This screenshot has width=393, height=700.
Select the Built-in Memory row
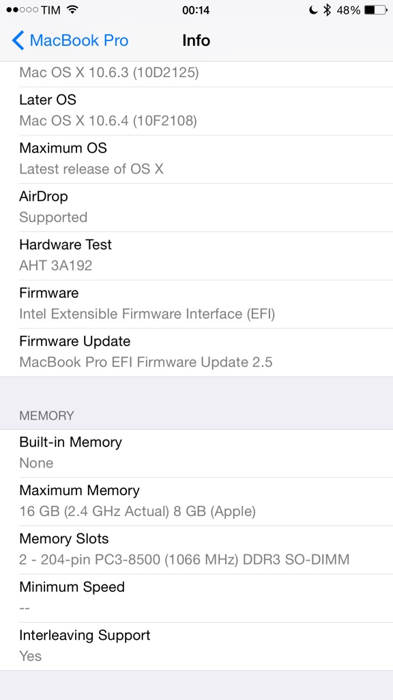[x=196, y=453]
